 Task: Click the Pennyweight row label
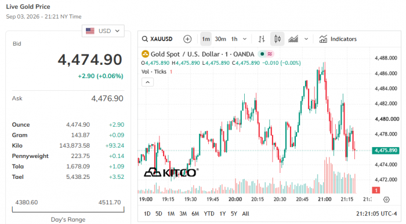pyautogui.click(x=30, y=156)
